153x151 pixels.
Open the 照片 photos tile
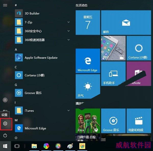pos(113,48)
